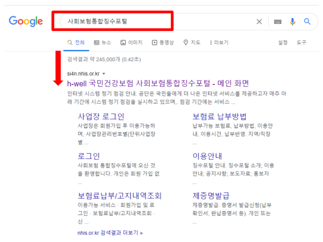
Task: Switch to the 동영상 tab
Action: (163, 43)
